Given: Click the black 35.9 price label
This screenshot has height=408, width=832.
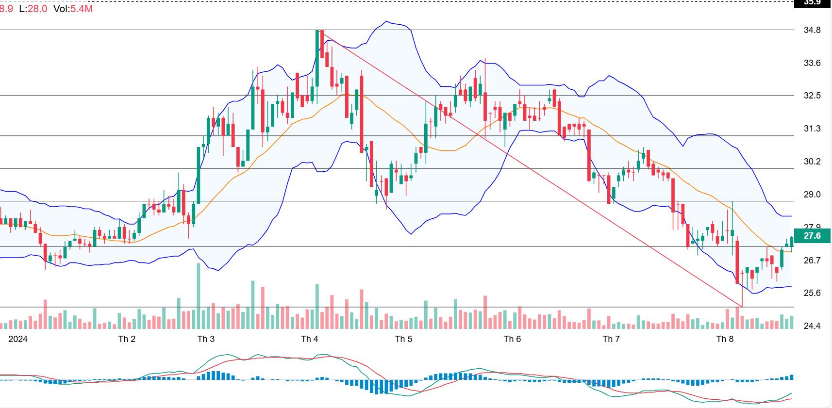Looking at the screenshot, I should click(812, 3).
